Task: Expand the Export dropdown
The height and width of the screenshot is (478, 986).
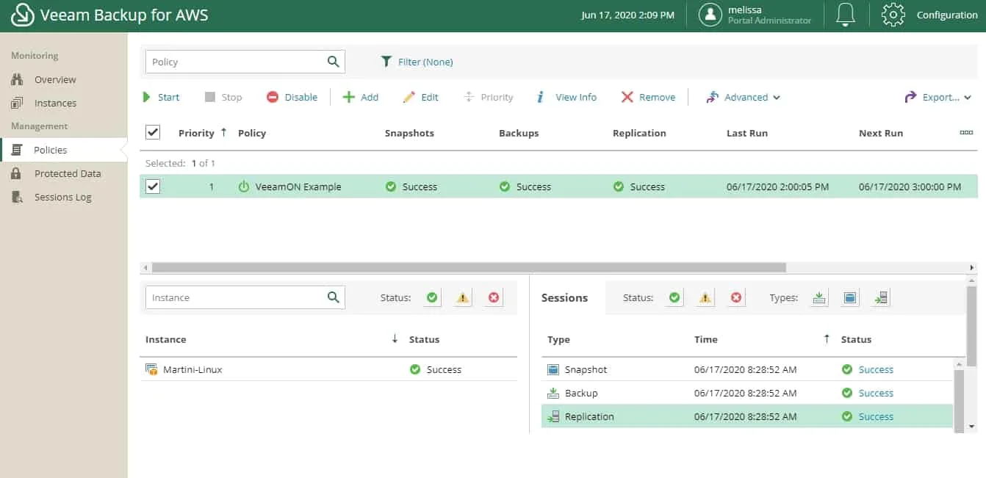Action: (x=938, y=97)
